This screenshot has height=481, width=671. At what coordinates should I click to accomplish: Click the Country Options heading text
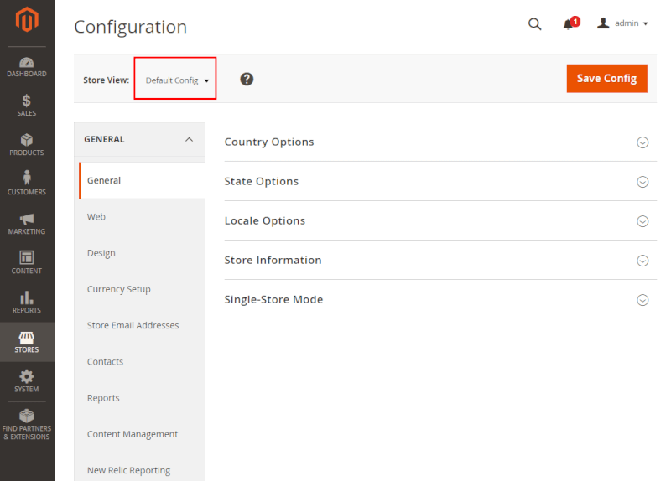coord(269,142)
